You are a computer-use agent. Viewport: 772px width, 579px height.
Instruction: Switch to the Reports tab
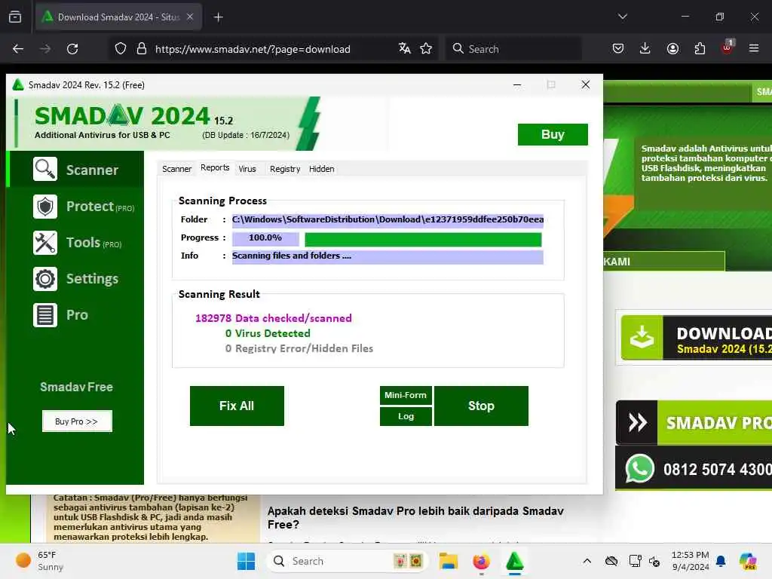215,168
